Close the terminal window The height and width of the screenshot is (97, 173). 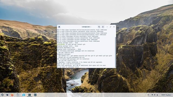pos(114,27)
